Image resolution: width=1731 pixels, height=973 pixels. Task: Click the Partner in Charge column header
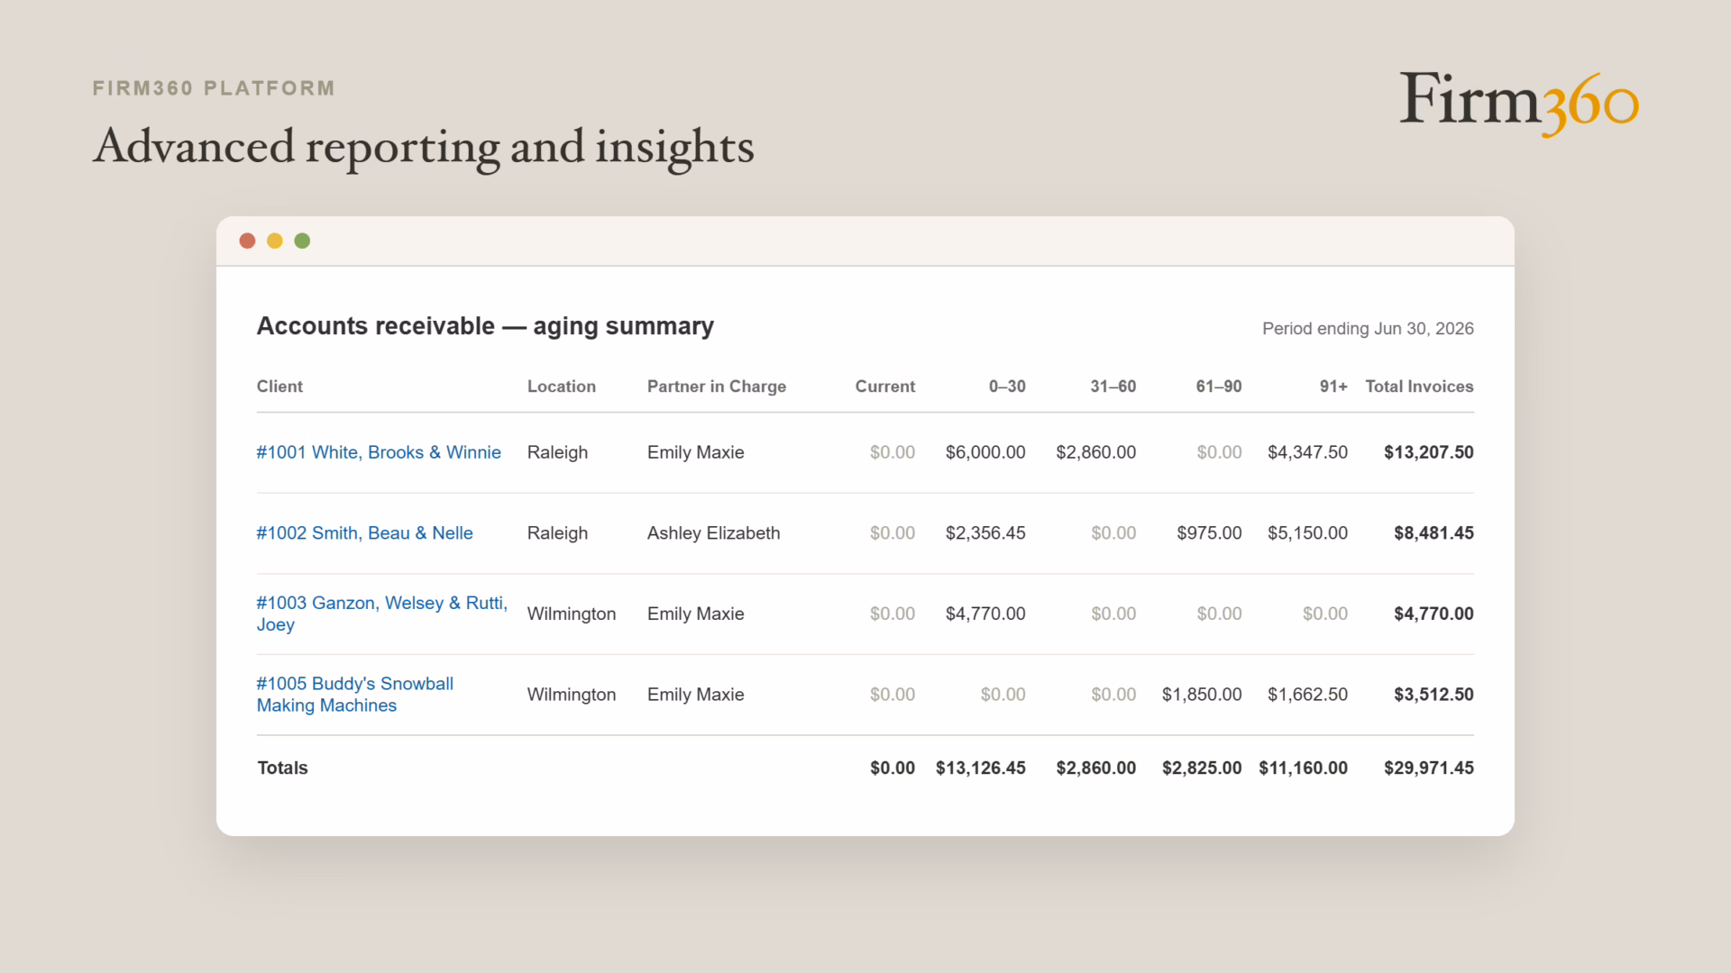[x=717, y=386]
